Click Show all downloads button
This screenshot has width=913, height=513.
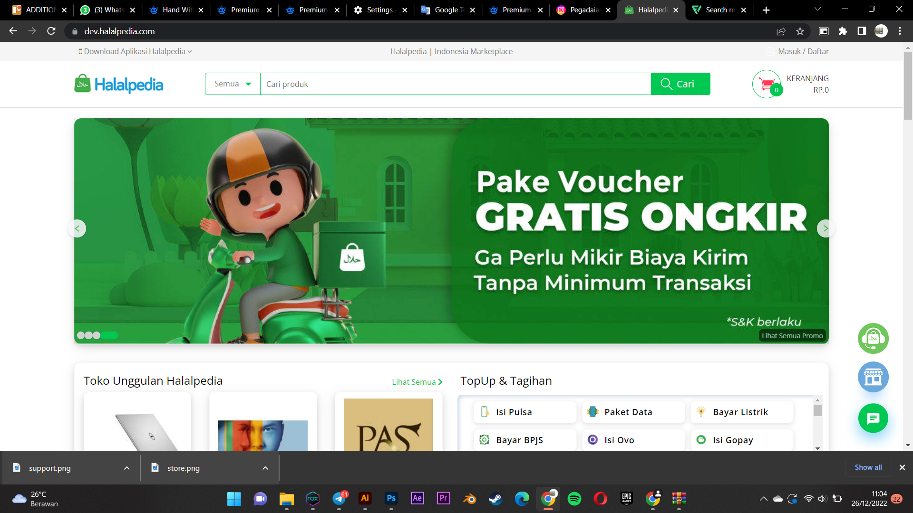point(868,467)
